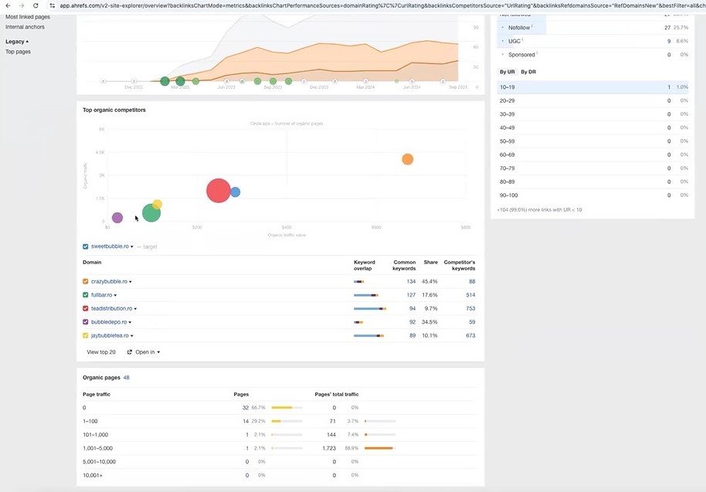706x492 pixels.
Task: Reload the page with the refresh icon
Action: (36, 5)
